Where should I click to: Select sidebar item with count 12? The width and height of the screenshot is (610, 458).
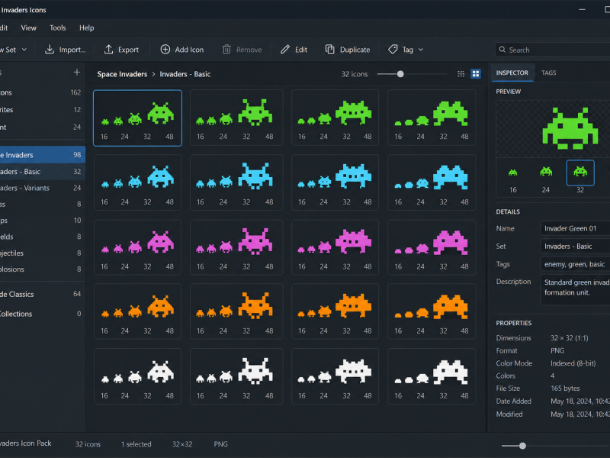pos(43,109)
